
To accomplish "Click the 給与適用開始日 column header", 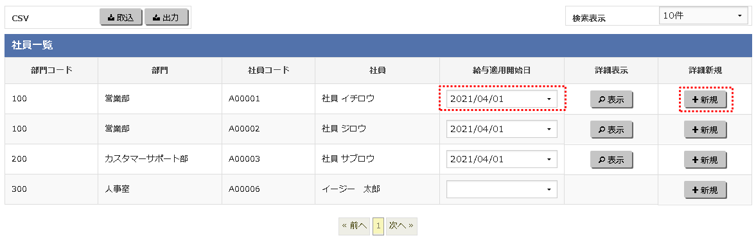I will point(502,71).
